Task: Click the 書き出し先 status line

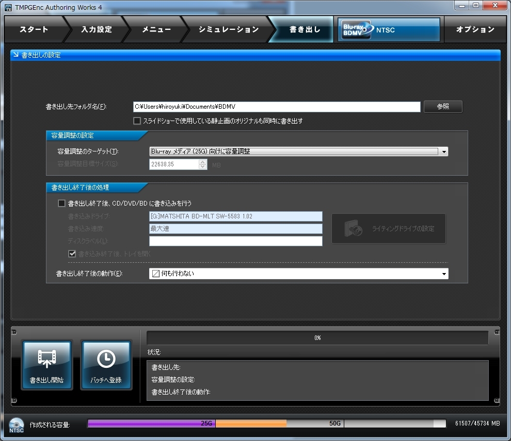Action: (166, 367)
